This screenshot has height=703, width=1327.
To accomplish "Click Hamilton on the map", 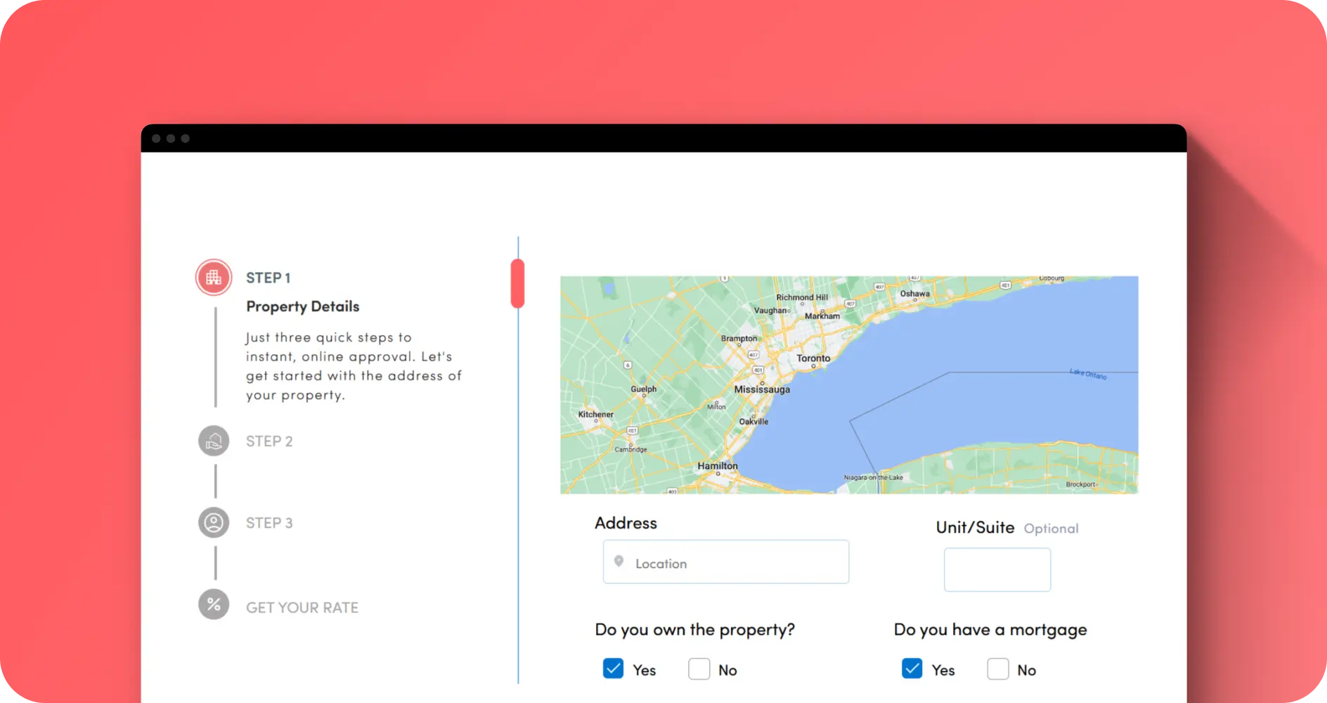I will [718, 466].
